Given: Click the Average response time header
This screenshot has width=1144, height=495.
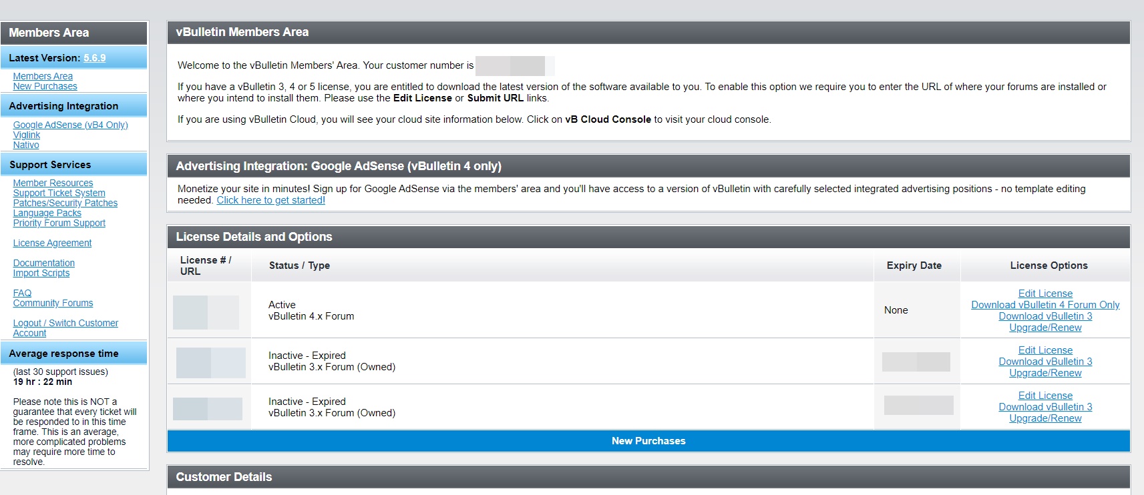Looking at the screenshot, I should tap(73, 353).
